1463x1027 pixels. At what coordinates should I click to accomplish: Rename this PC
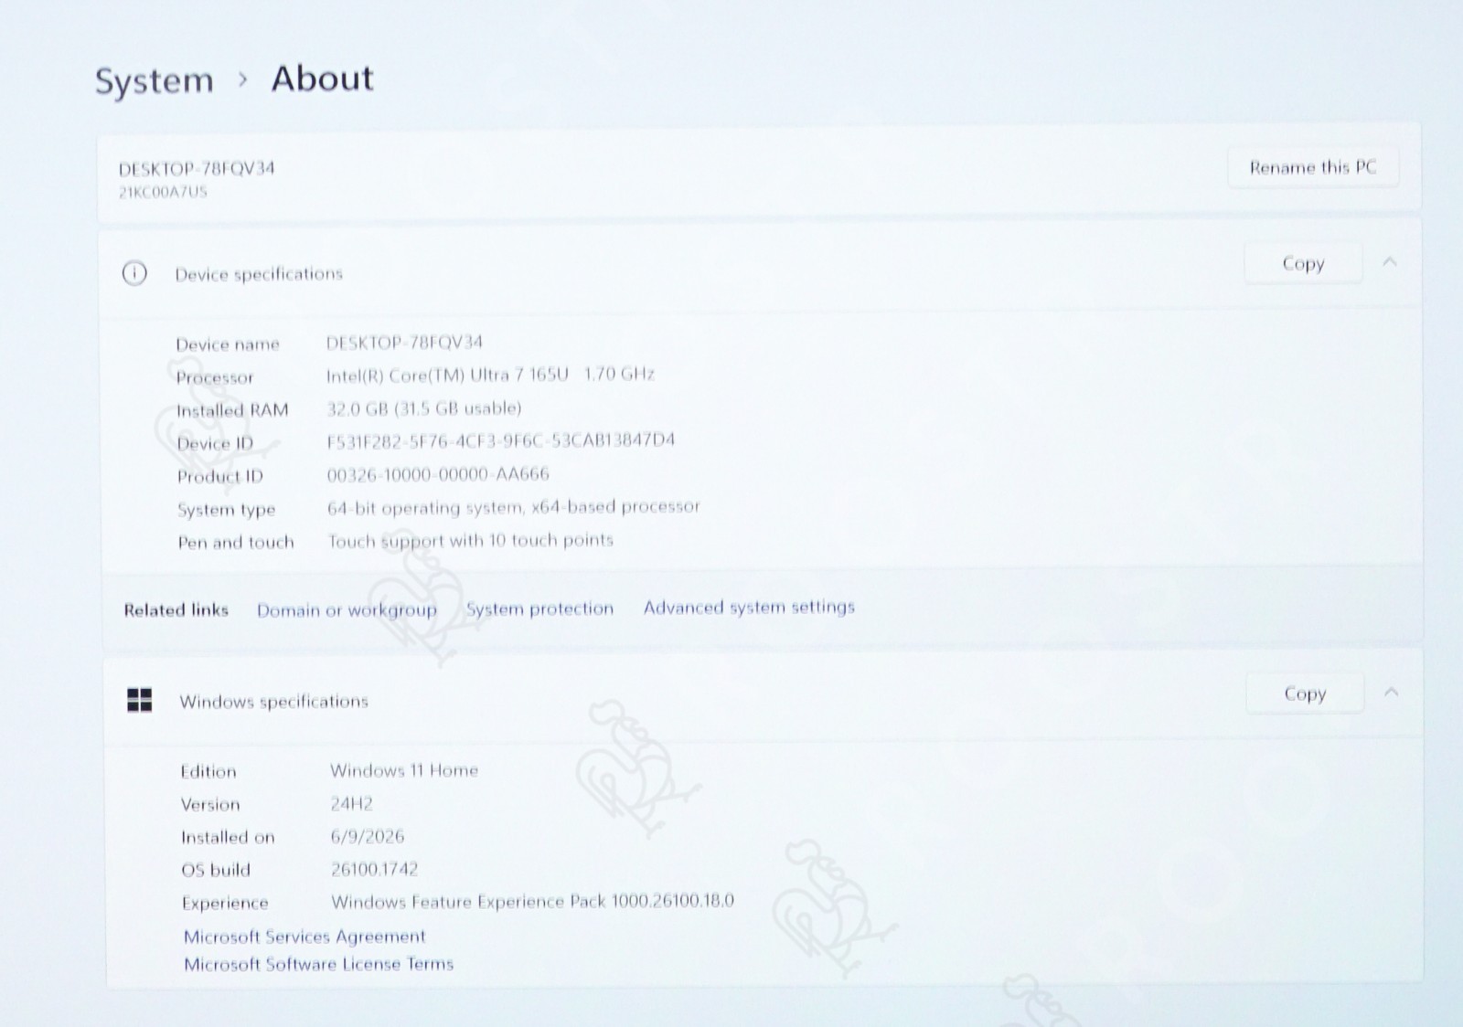coord(1313,167)
